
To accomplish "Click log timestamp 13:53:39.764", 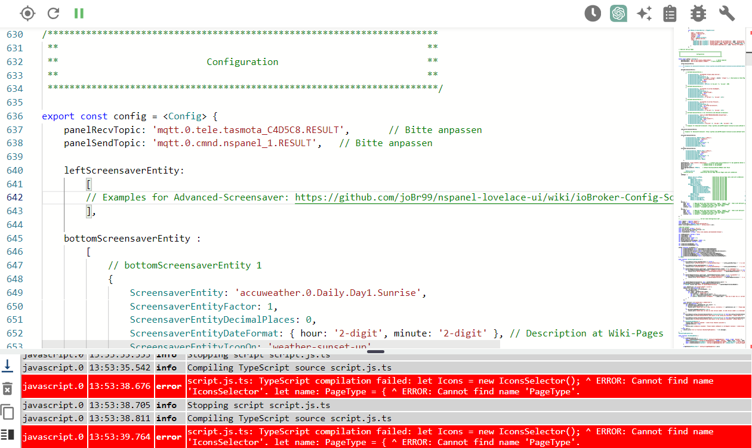I will [x=121, y=437].
